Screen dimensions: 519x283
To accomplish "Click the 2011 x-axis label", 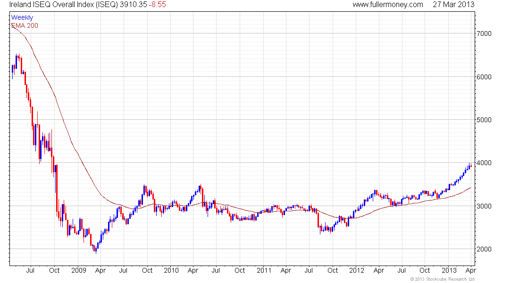I will pos(264,270).
